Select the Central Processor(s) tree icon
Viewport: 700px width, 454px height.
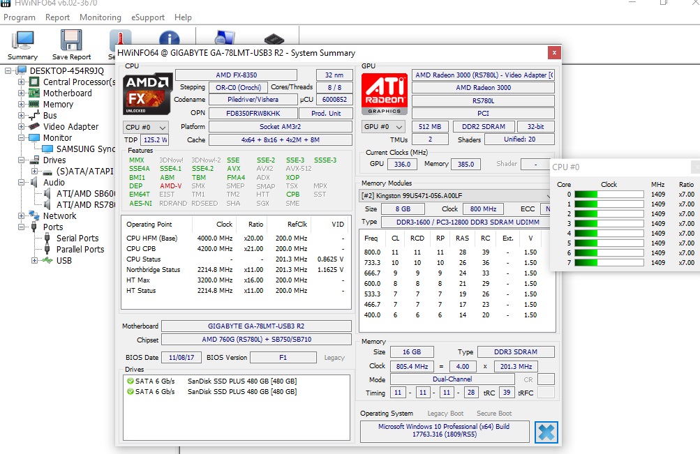click(x=34, y=82)
